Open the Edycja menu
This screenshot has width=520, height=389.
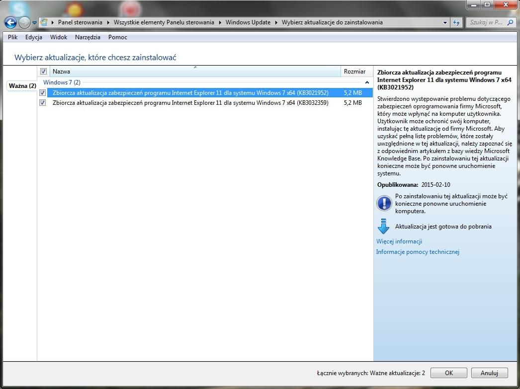[33, 37]
